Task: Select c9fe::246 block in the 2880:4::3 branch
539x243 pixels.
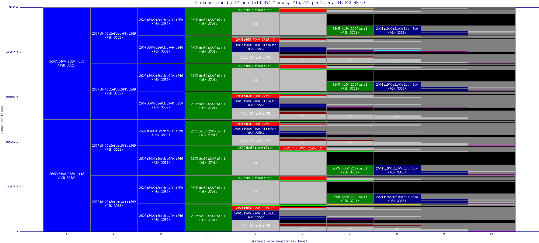Action: 161,77
